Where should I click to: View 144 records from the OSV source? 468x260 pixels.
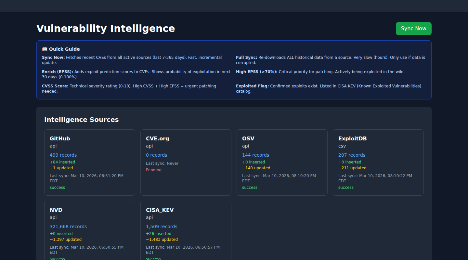[255, 155]
